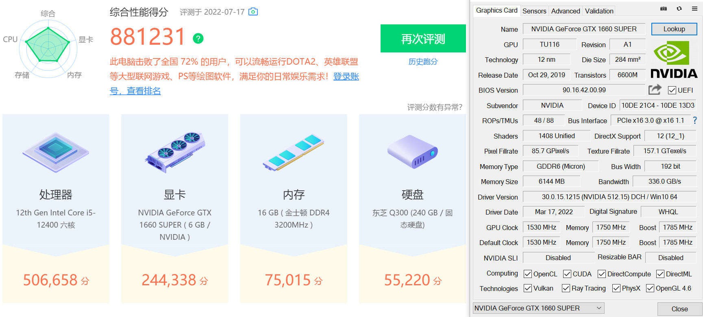Click the graphics card illustration
The image size is (703, 317).
tap(175, 152)
